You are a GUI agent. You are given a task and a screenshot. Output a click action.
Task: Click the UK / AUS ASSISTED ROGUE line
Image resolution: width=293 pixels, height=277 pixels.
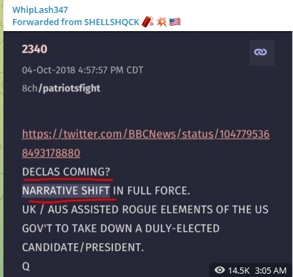[x=145, y=209]
